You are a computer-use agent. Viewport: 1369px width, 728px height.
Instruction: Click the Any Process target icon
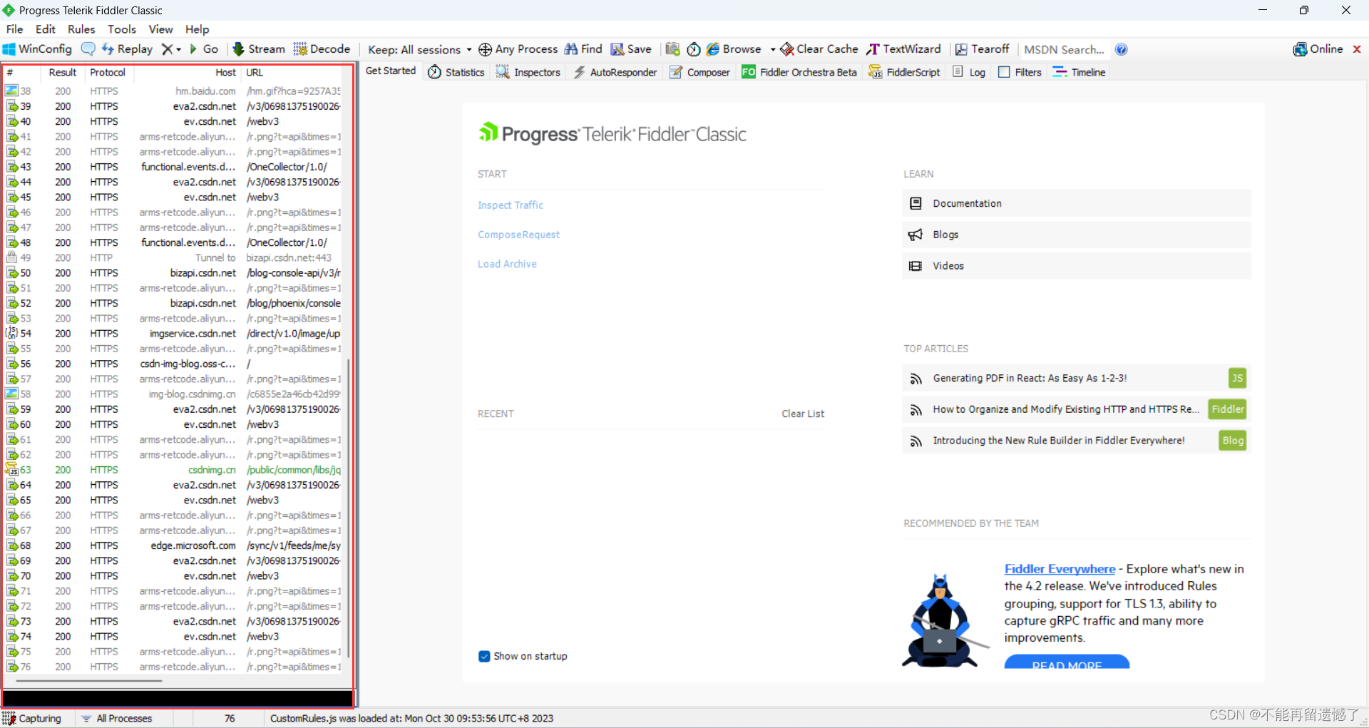click(x=485, y=49)
